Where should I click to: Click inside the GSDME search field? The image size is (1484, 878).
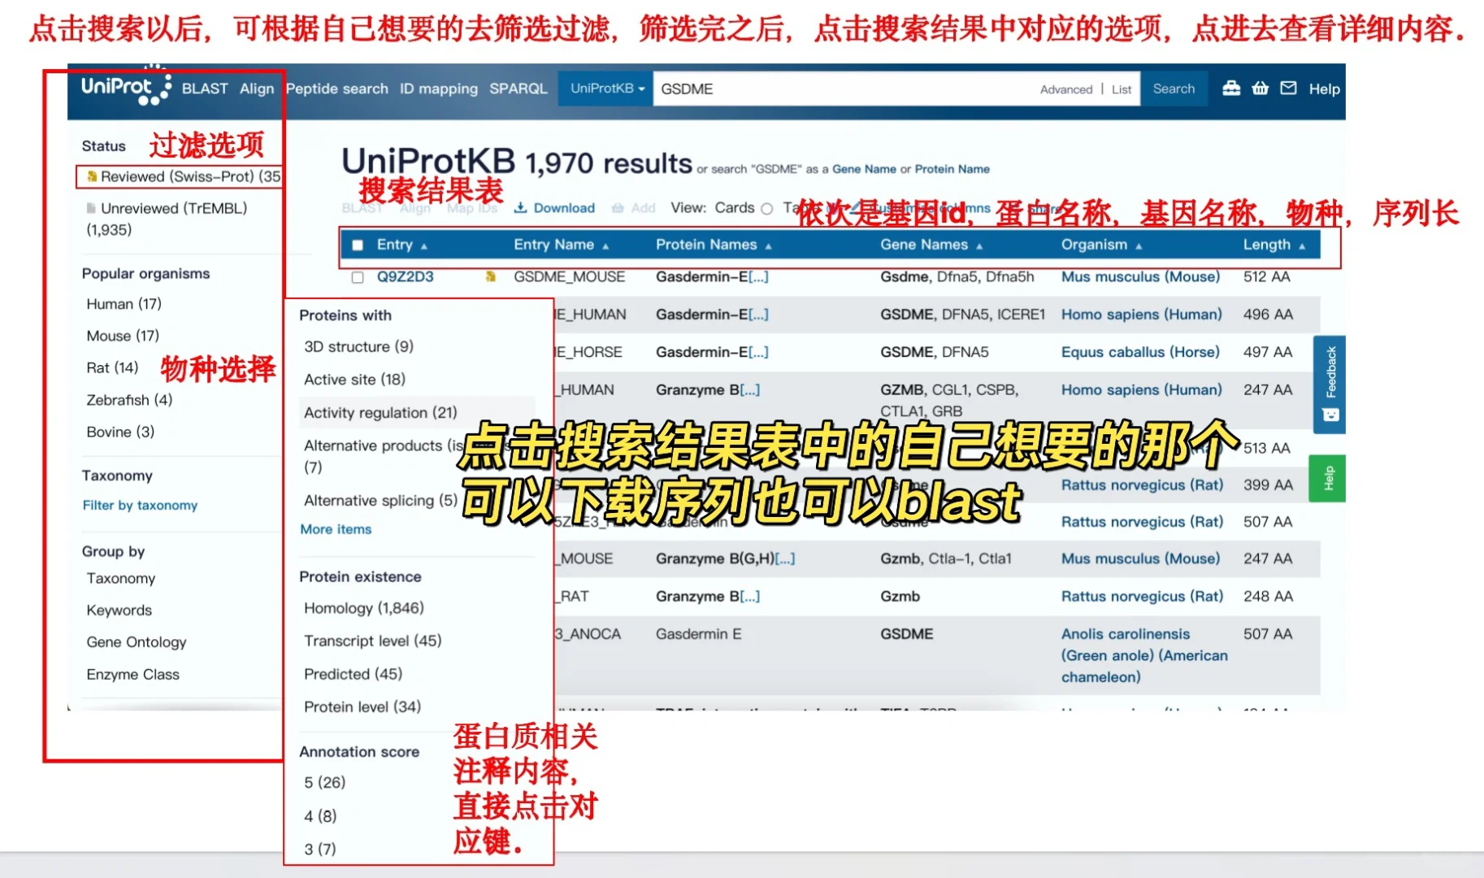click(x=845, y=89)
